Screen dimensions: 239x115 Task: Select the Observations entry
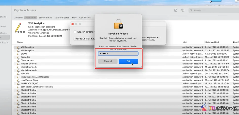tap(126, 60)
